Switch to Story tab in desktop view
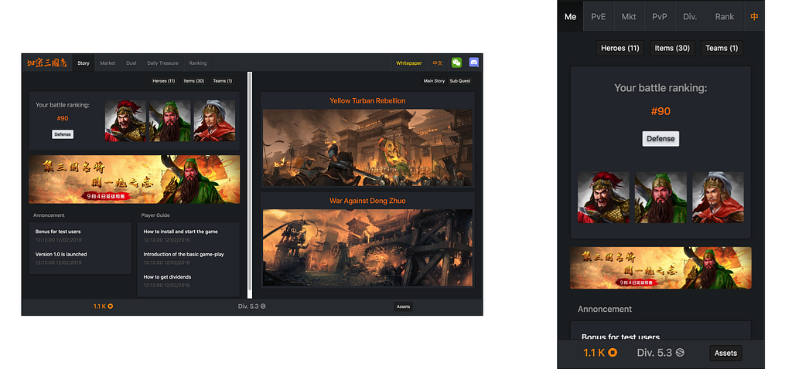Image resolution: width=792 pixels, height=369 pixels. [84, 63]
